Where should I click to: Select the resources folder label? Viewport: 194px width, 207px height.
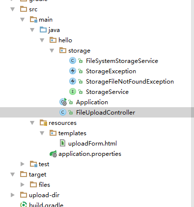tap(62, 123)
